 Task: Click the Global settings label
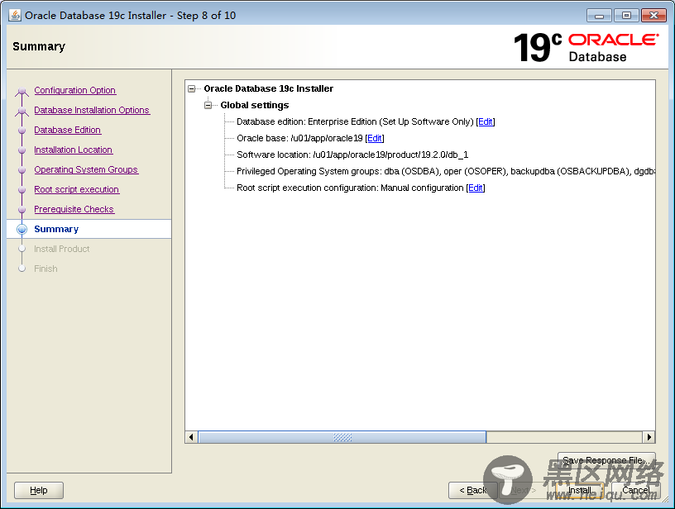pos(255,105)
